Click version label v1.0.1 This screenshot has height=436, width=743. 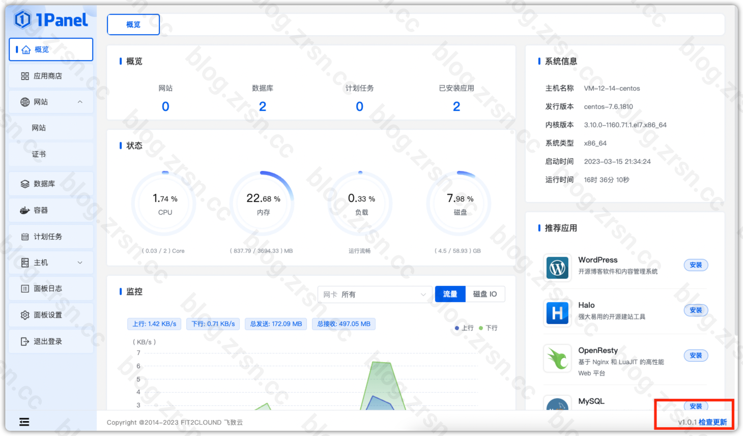[x=688, y=422]
